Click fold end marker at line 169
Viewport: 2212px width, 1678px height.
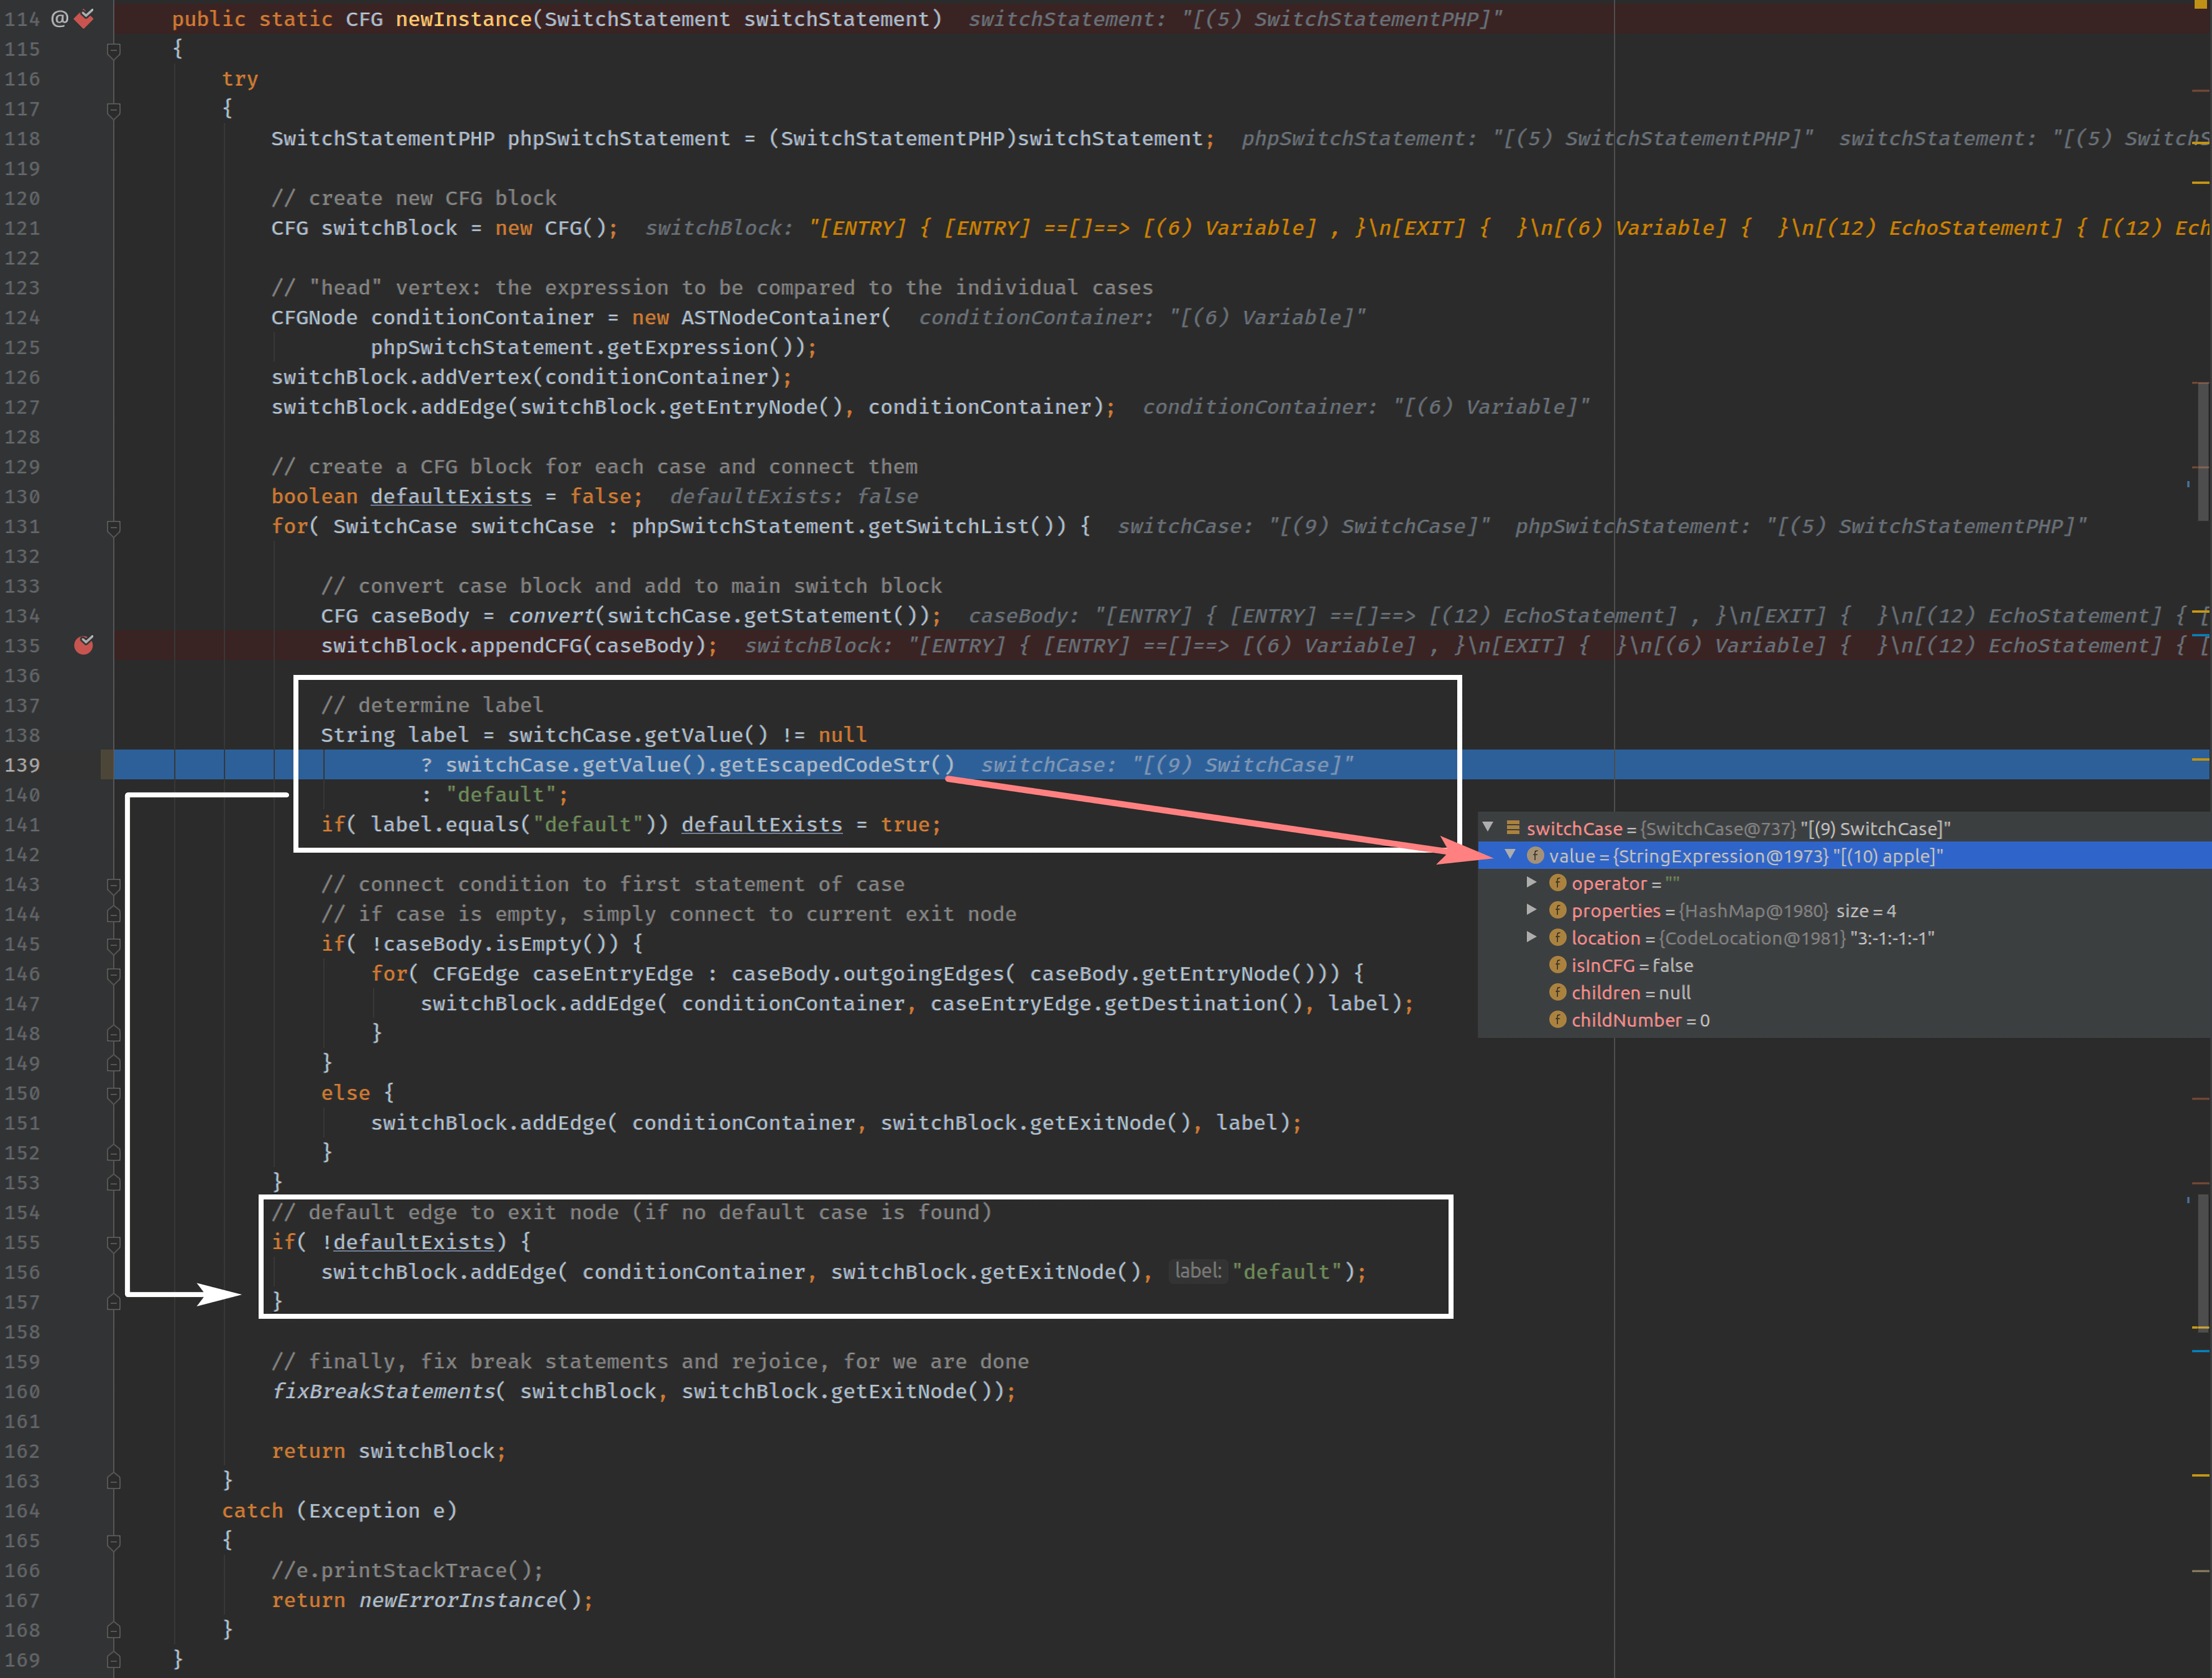tap(114, 1660)
